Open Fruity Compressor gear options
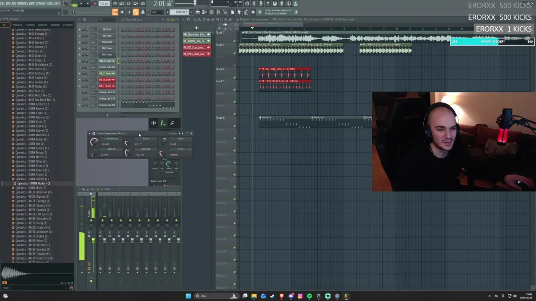 [94, 133]
